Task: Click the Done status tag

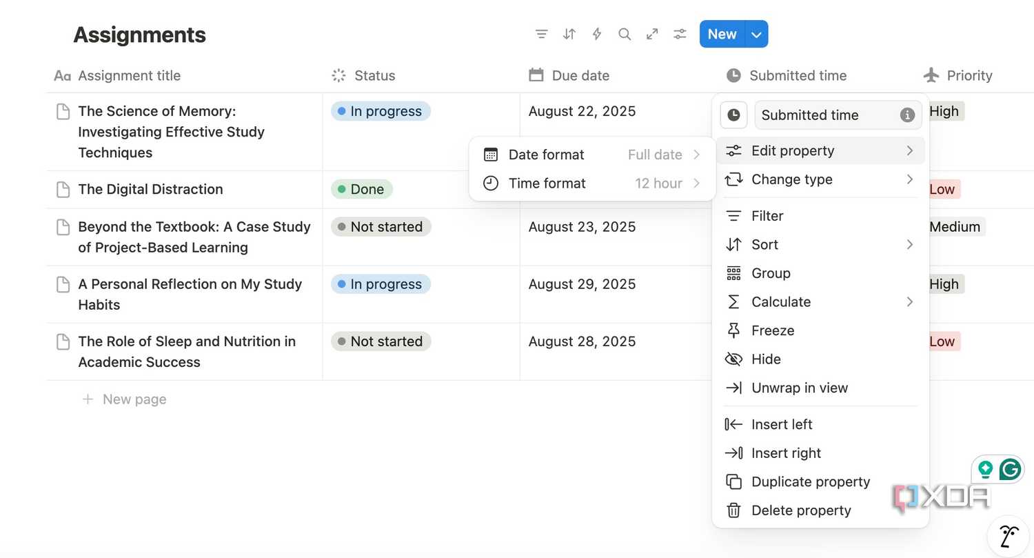Action: [362, 190]
